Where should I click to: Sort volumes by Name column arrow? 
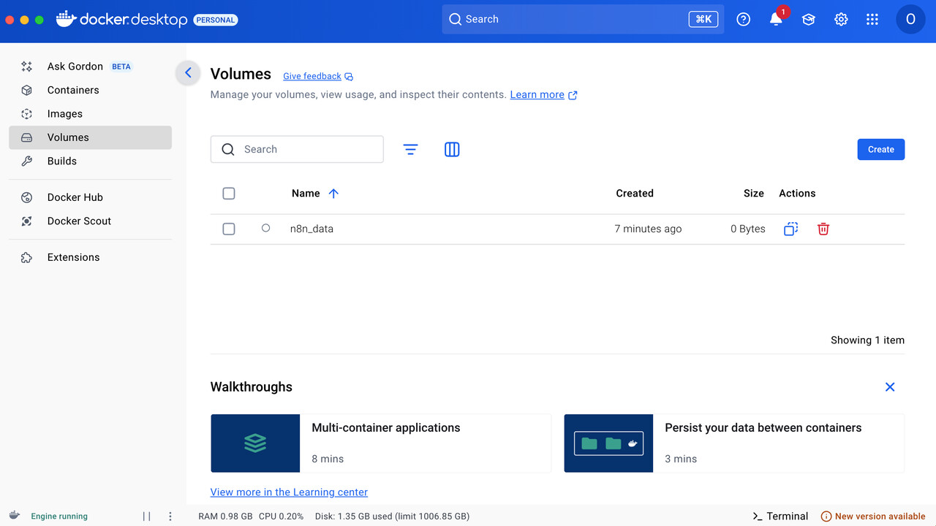pyautogui.click(x=333, y=194)
